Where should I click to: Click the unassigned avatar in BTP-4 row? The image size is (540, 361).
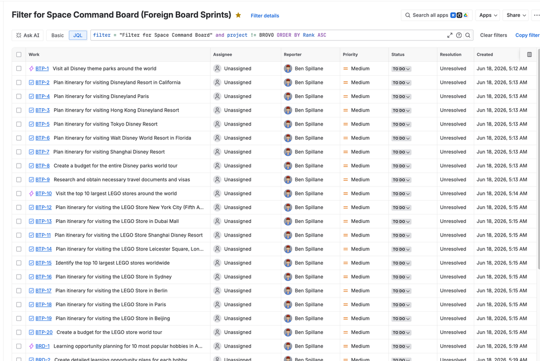pos(218,96)
